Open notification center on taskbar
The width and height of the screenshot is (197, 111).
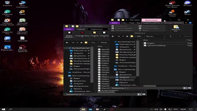point(191,109)
